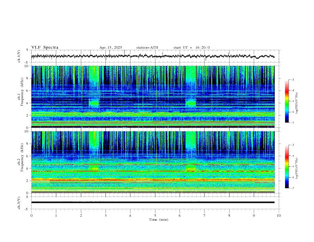Click the 'station=ATH' label
The height and width of the screenshot is (242, 314).
coord(147,47)
